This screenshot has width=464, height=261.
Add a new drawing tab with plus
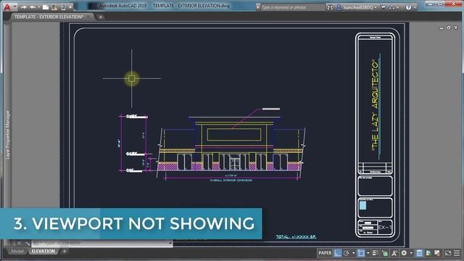[101, 17]
